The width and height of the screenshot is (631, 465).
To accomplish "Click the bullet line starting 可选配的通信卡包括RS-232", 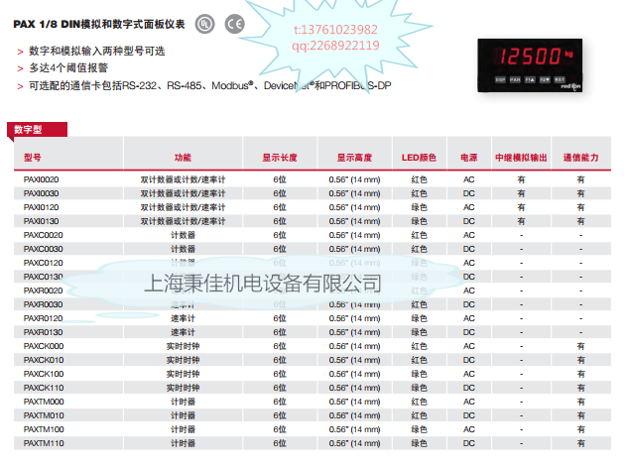I will [209, 85].
